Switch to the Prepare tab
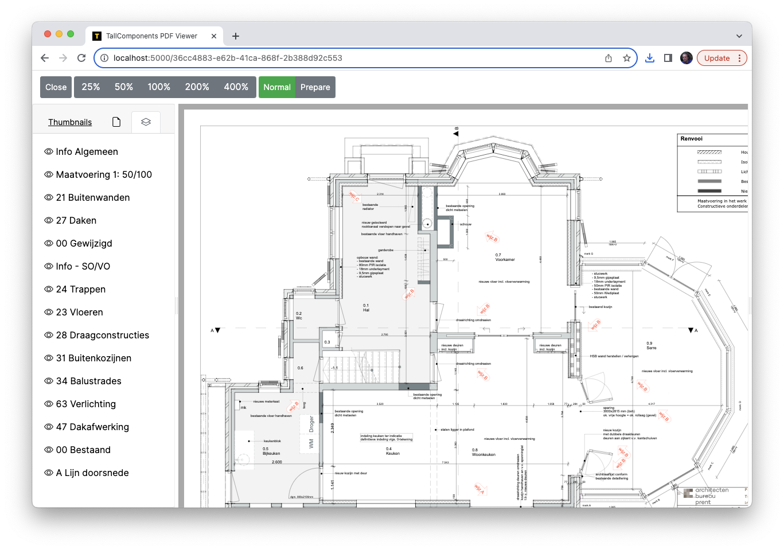The height and width of the screenshot is (550, 784). coord(315,87)
